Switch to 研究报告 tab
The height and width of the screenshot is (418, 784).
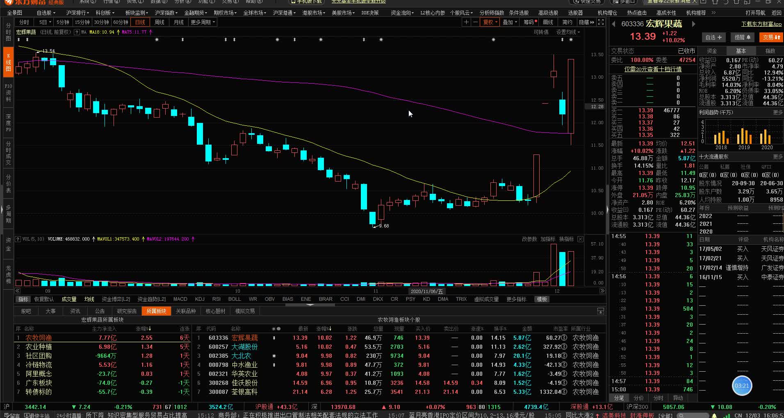(127, 311)
